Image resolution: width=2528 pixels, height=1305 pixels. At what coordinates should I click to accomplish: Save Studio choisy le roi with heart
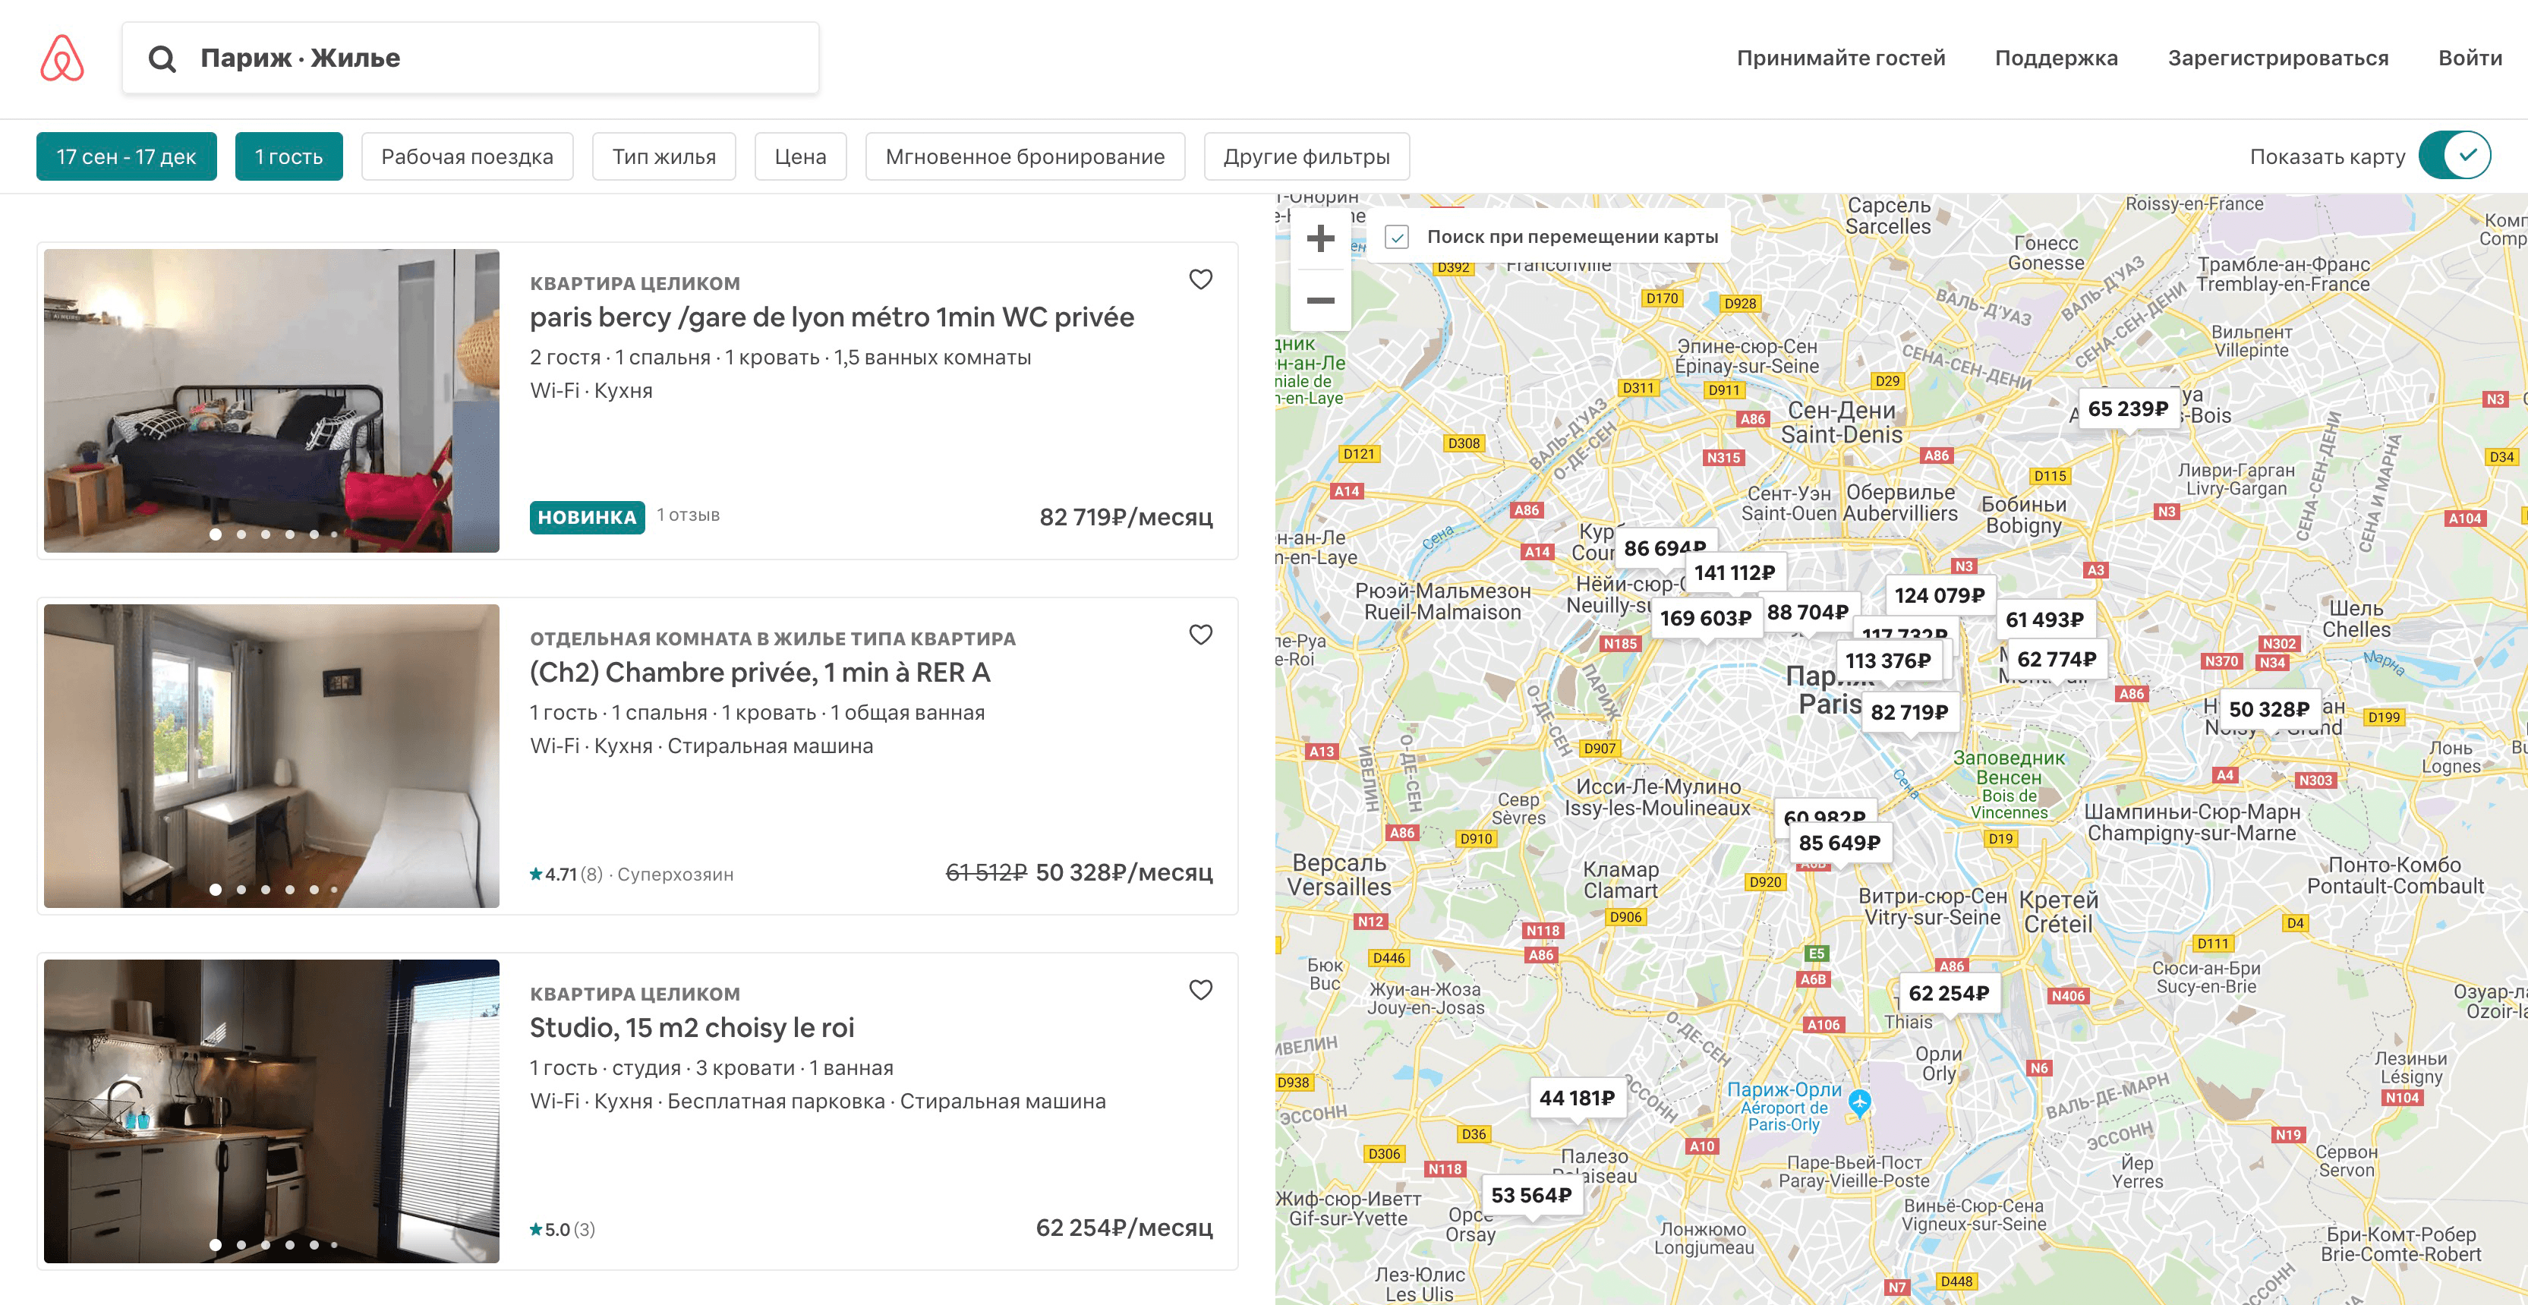click(1200, 990)
